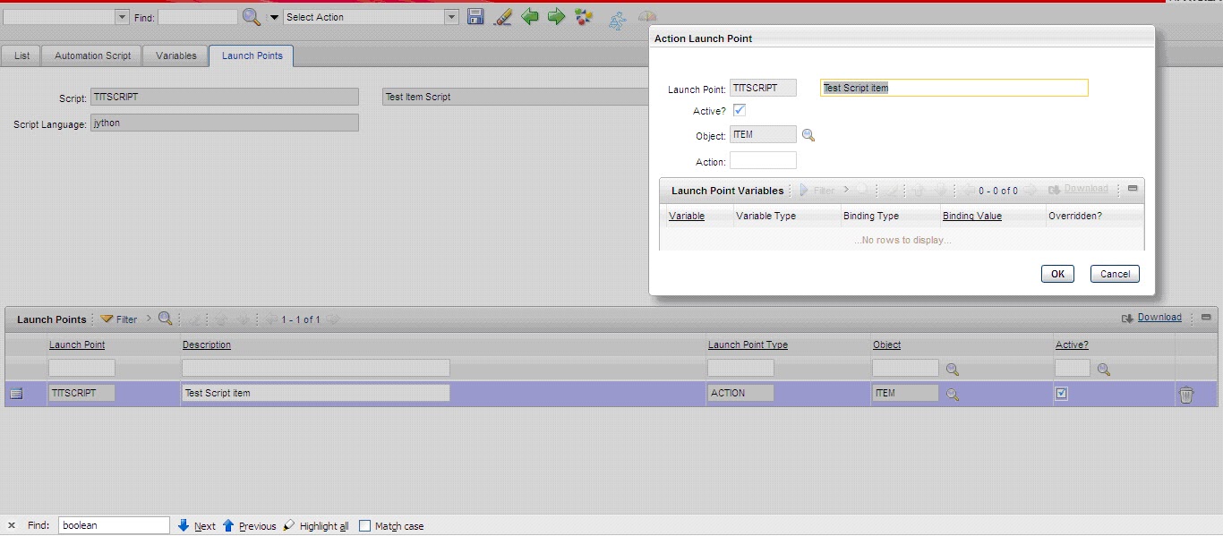1223x536 pixels.
Task: Switch to the Automation Script tab
Action: coord(90,55)
